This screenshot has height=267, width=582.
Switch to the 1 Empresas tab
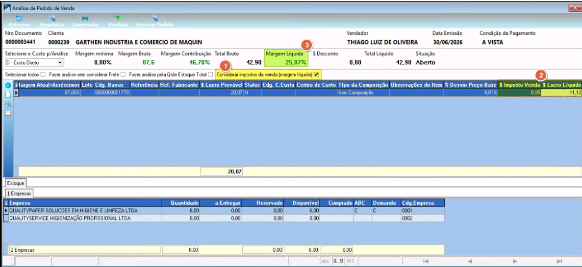coord(19,194)
